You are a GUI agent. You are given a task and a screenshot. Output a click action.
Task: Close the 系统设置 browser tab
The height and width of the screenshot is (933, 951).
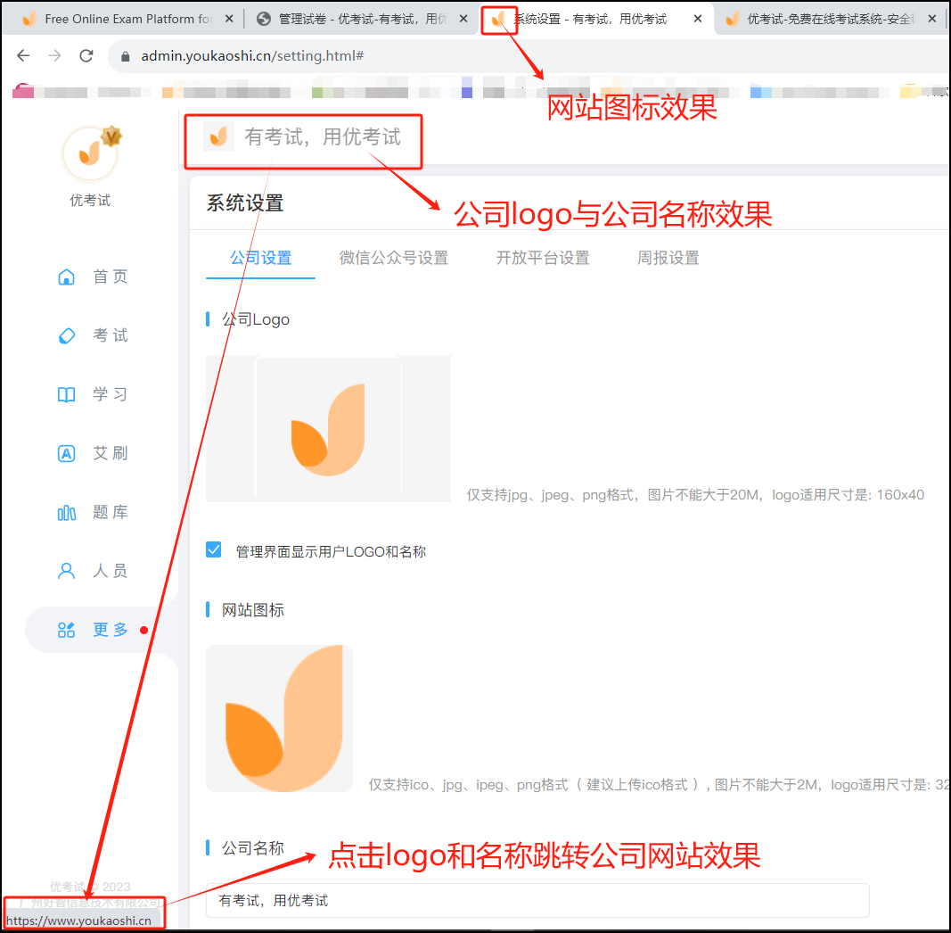coord(698,19)
